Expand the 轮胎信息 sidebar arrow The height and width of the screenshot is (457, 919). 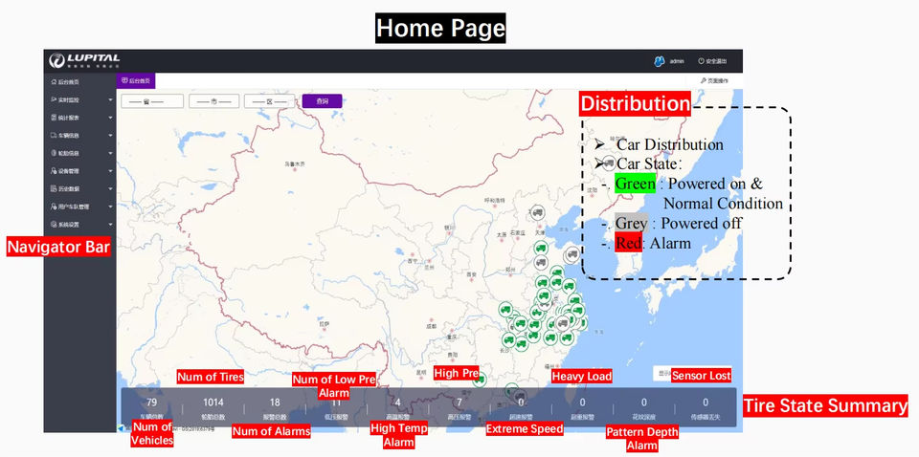[111, 153]
